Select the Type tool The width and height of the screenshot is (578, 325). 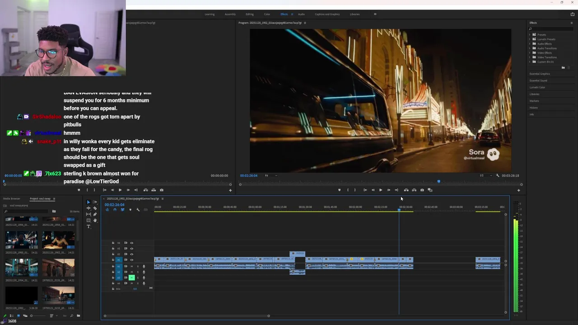[x=89, y=227]
